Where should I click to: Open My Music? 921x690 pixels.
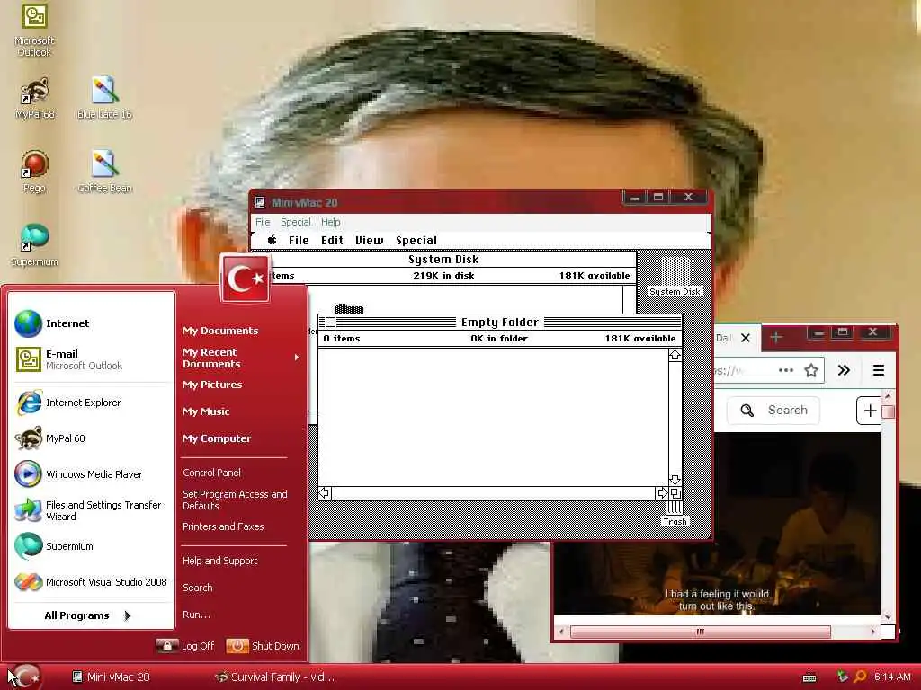coord(206,411)
